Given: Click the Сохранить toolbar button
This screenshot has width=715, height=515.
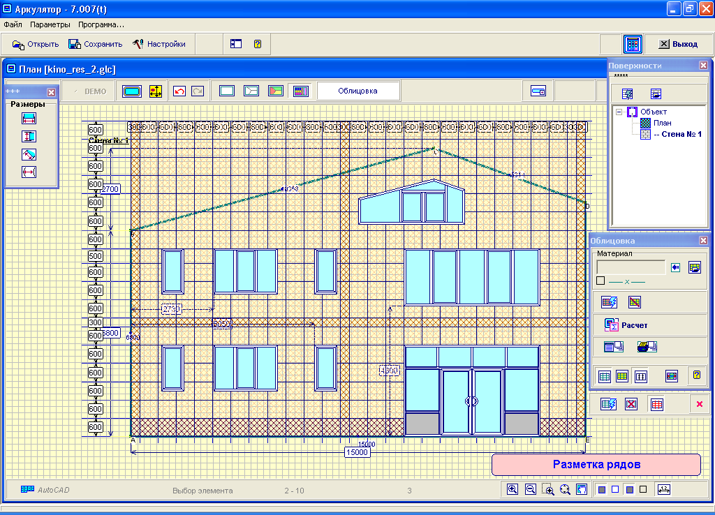Looking at the screenshot, I should tap(95, 44).
